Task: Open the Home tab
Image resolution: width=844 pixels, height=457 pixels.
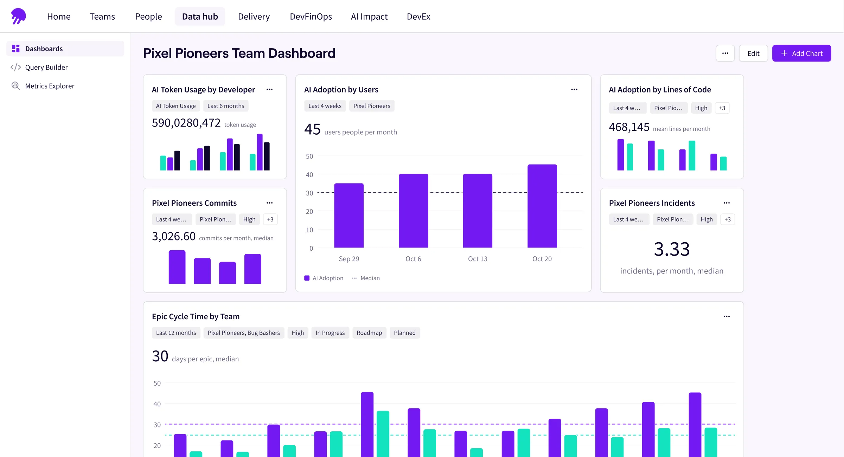Action: (x=59, y=16)
